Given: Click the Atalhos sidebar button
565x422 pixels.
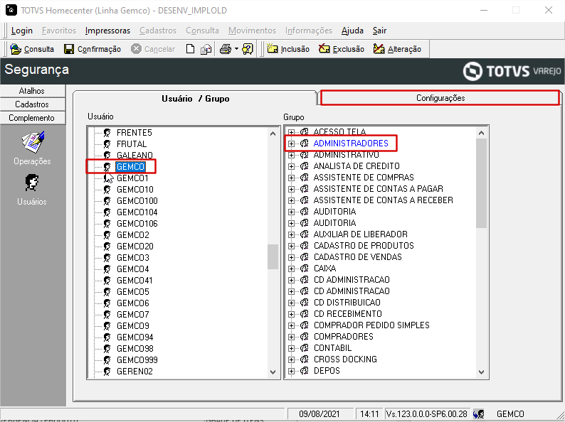Looking at the screenshot, I should point(33,91).
